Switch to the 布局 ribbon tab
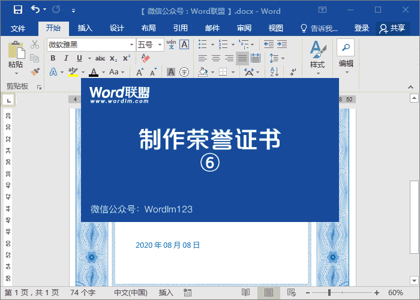The height and width of the screenshot is (300, 420). (x=148, y=28)
